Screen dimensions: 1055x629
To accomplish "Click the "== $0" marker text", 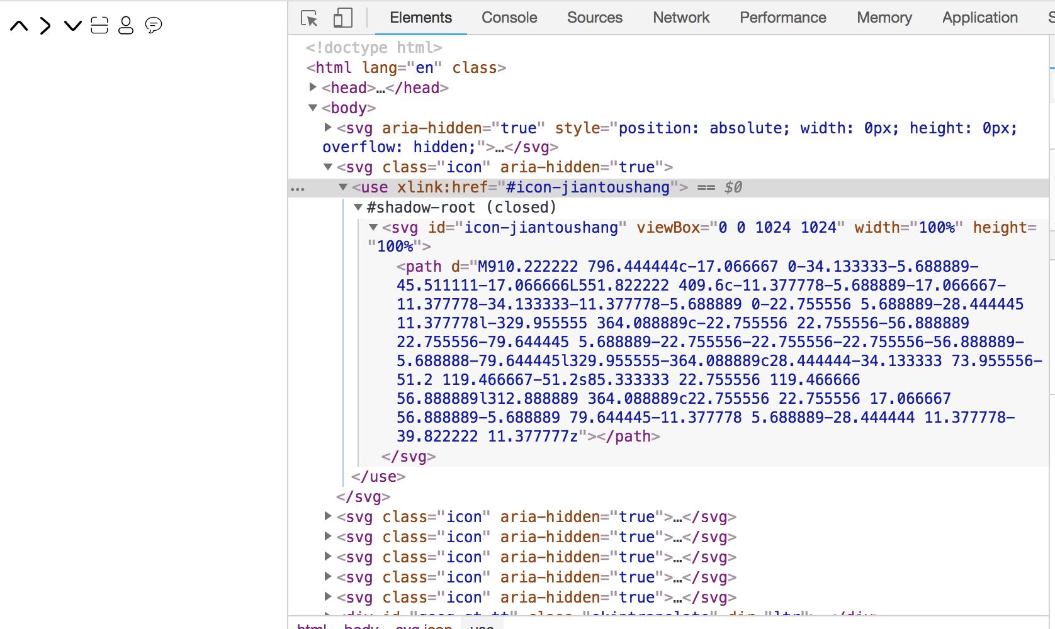I will coord(719,187).
